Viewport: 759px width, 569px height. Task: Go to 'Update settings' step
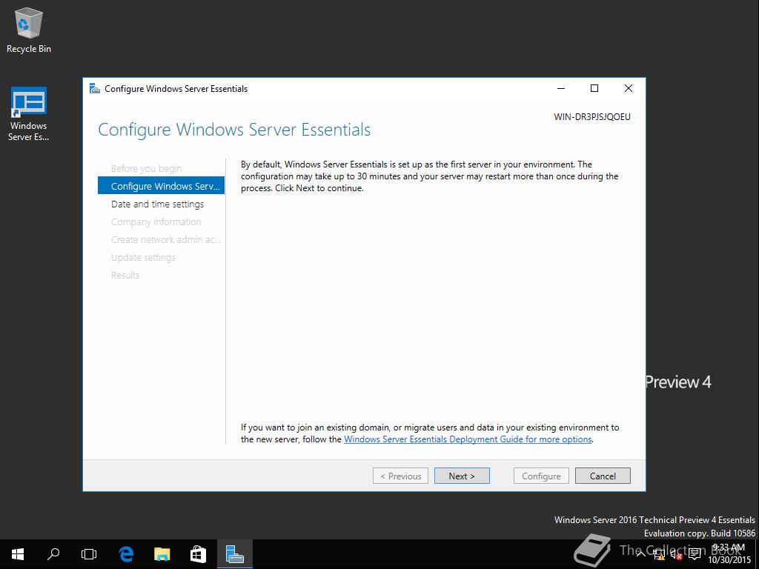pyautogui.click(x=143, y=257)
